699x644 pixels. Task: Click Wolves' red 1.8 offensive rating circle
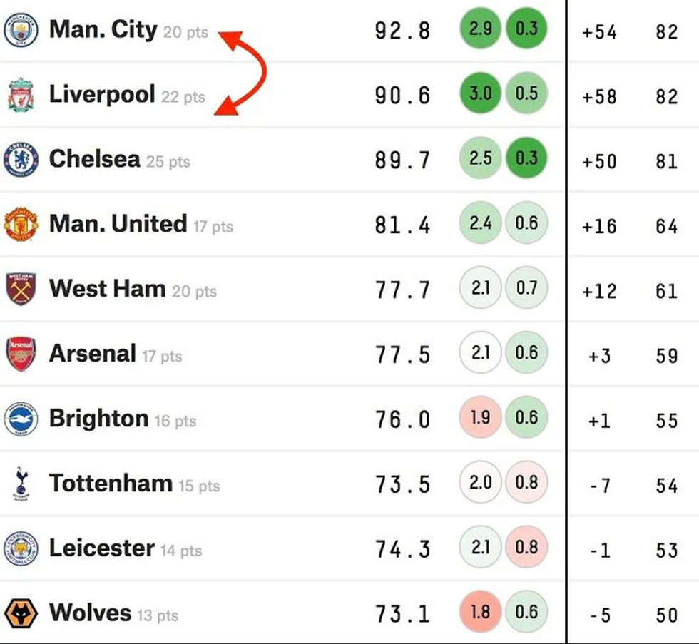click(x=481, y=612)
